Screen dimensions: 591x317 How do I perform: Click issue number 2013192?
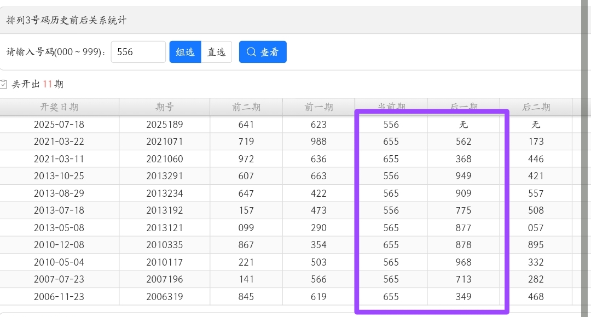point(165,210)
